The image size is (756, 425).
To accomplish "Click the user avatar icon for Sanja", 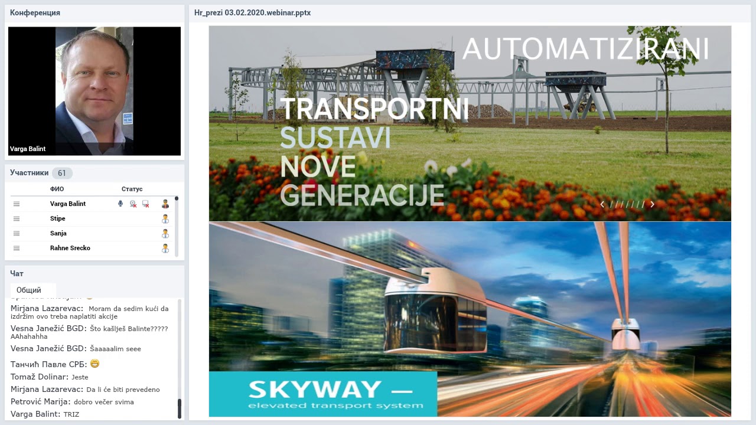I will point(165,233).
